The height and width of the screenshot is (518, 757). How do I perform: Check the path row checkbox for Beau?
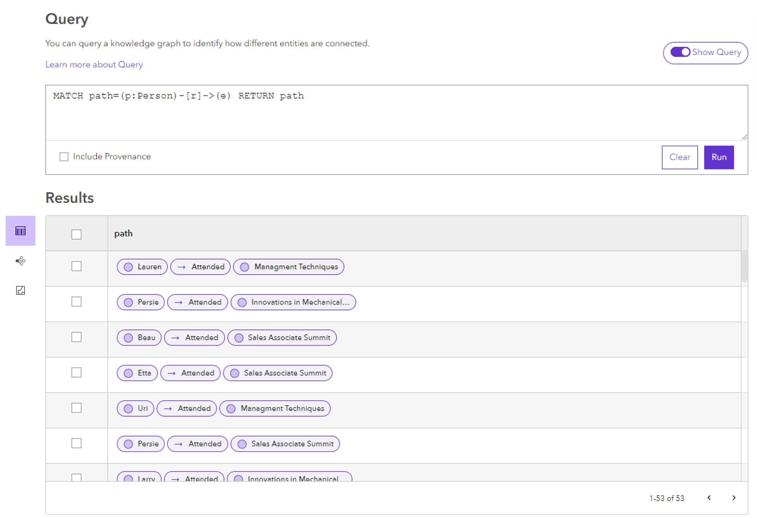(x=77, y=337)
